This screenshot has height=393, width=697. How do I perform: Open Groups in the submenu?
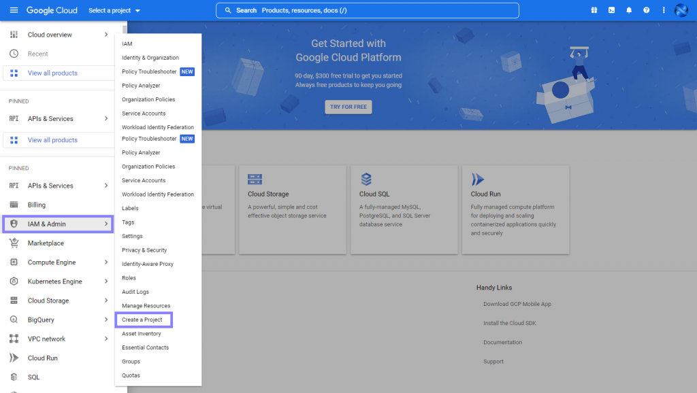click(x=131, y=362)
